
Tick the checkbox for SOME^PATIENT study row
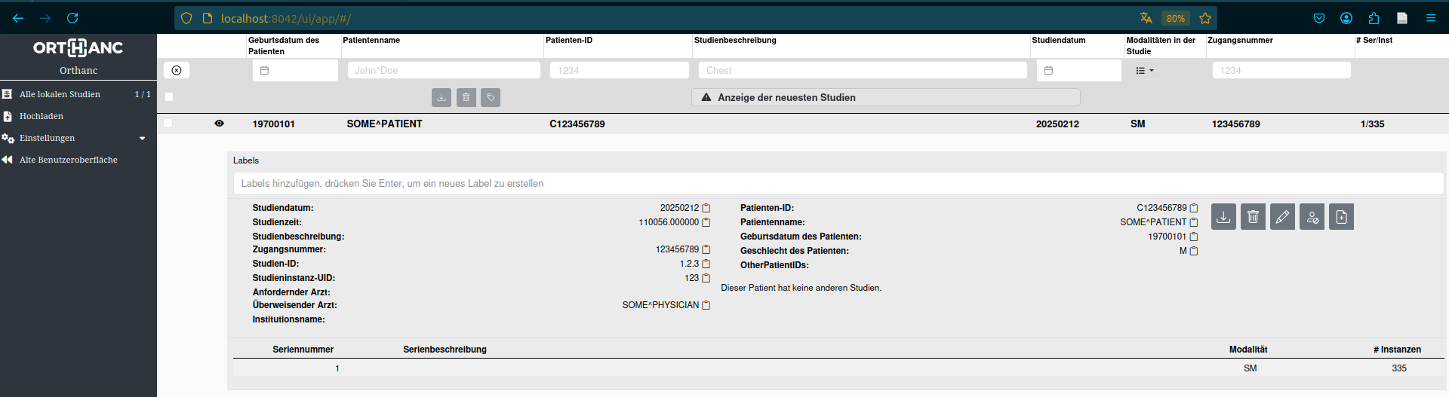pos(168,124)
